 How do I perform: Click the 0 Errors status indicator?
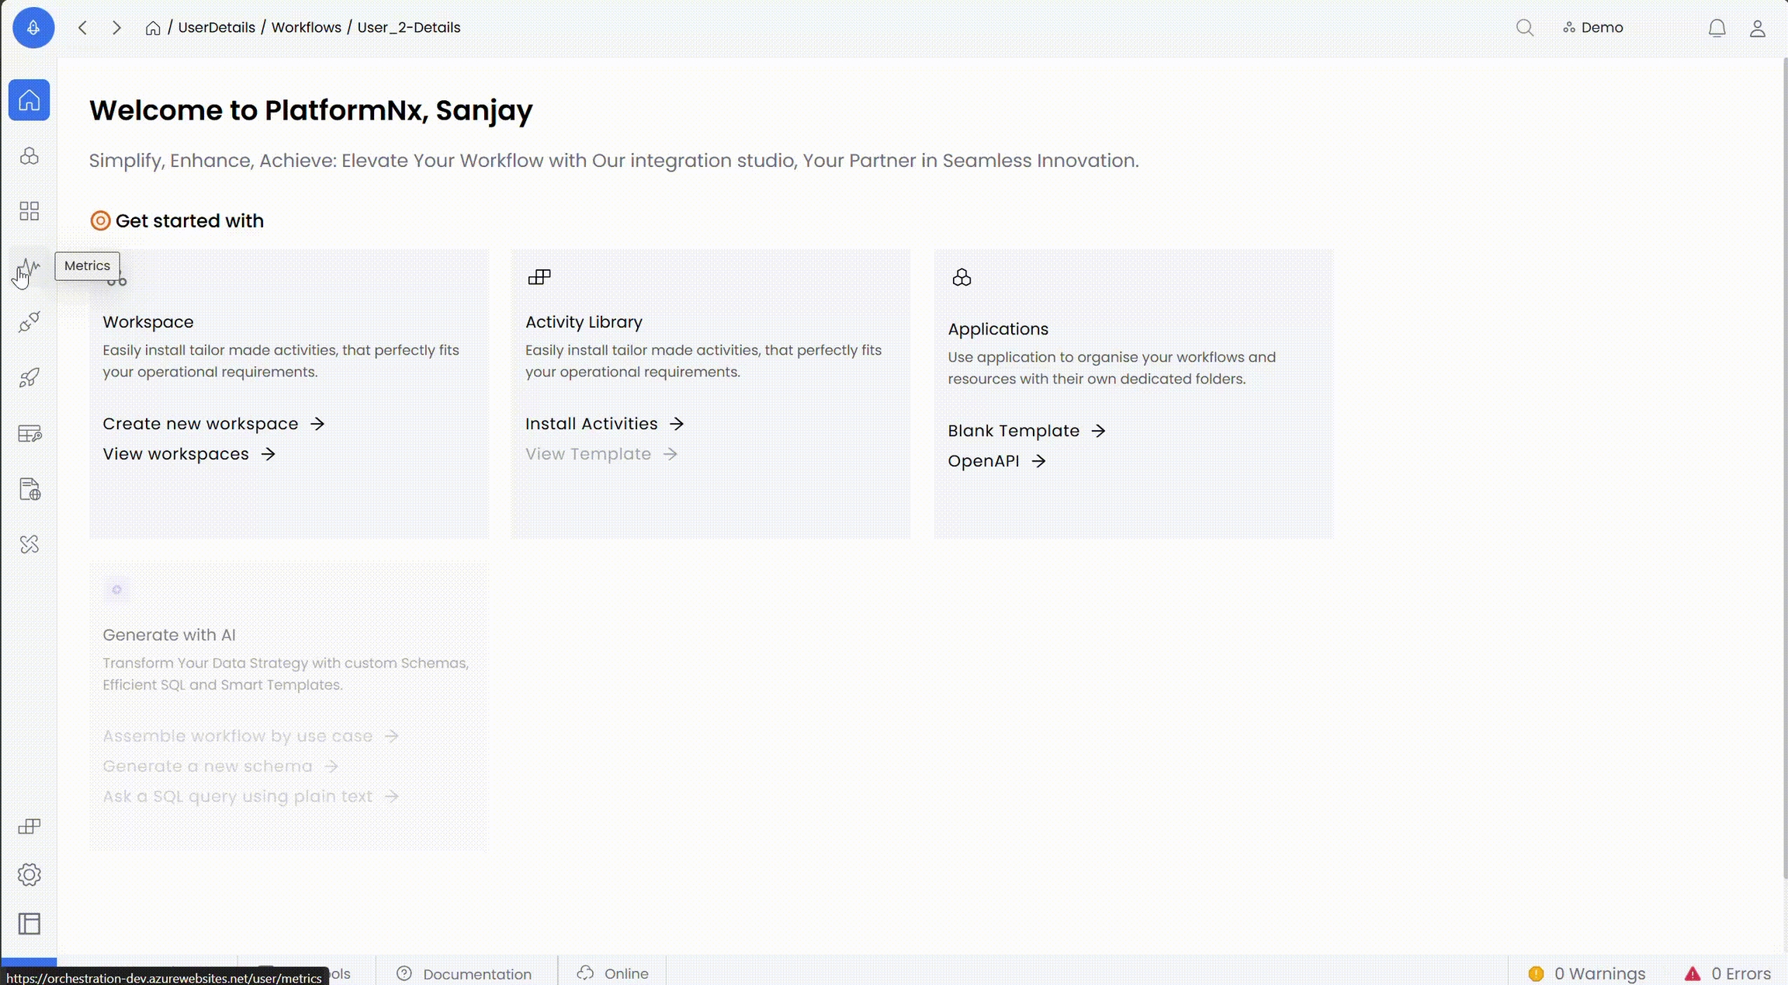(1727, 973)
